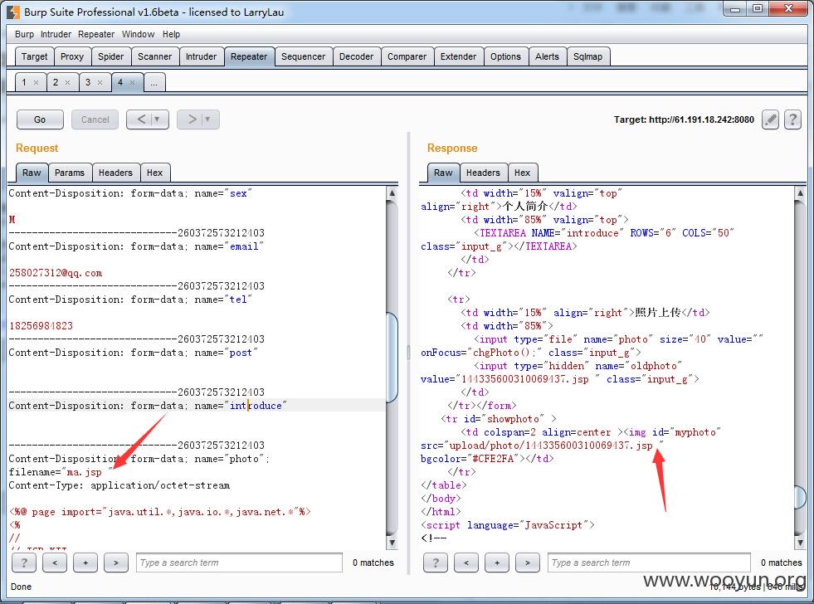Open the Repeater help question icon
This screenshot has height=604, width=814.
click(x=792, y=119)
